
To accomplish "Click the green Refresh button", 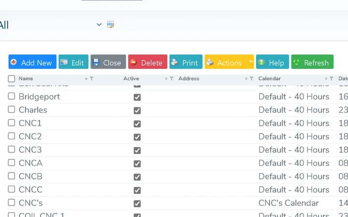I will pos(312,62).
